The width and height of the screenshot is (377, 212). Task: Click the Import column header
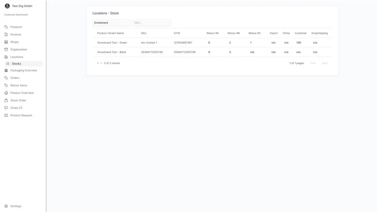coord(274,33)
